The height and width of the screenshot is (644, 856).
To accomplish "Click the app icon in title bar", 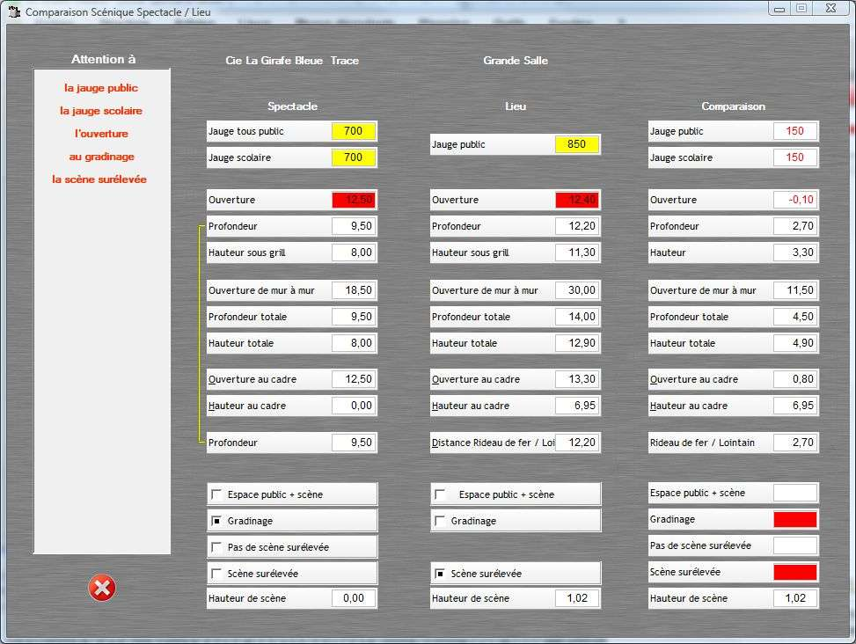I will (13, 12).
